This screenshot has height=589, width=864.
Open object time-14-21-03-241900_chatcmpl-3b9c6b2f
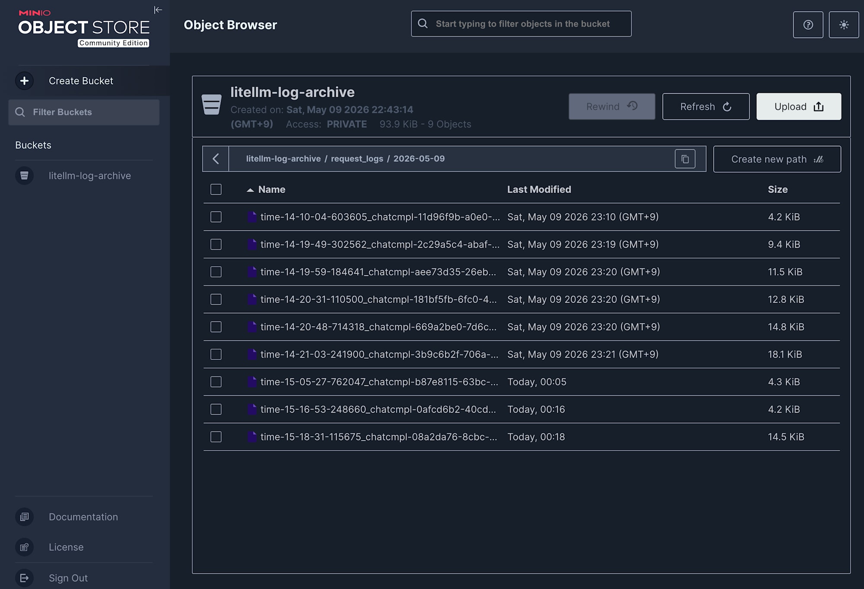(x=379, y=354)
